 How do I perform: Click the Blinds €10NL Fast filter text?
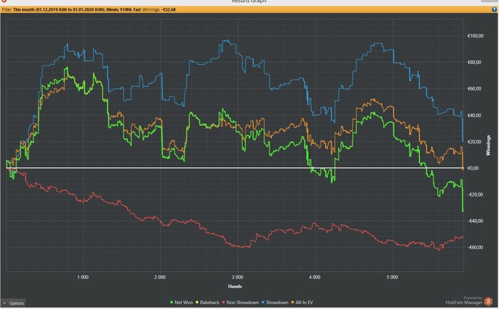click(123, 9)
